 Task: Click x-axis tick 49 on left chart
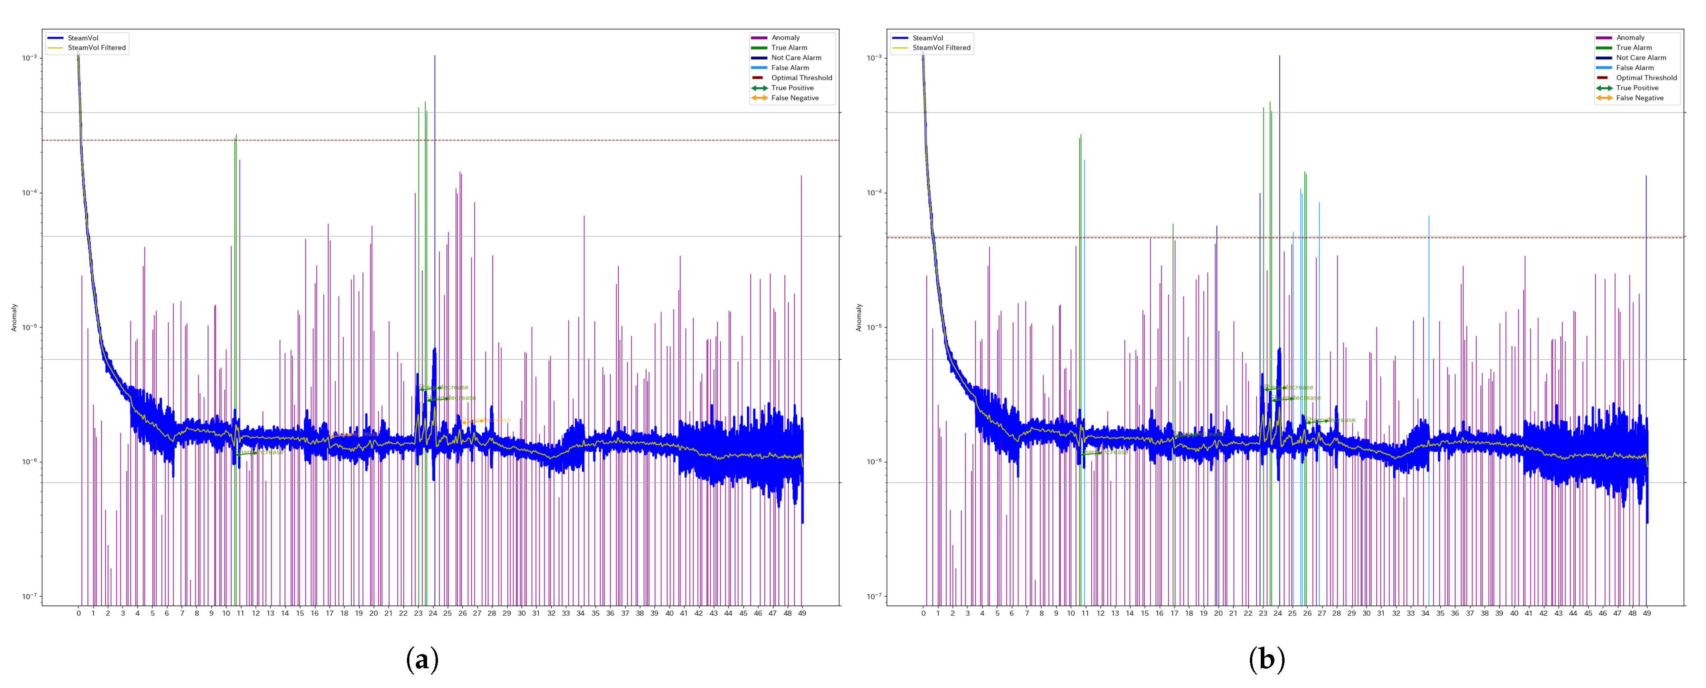click(802, 613)
